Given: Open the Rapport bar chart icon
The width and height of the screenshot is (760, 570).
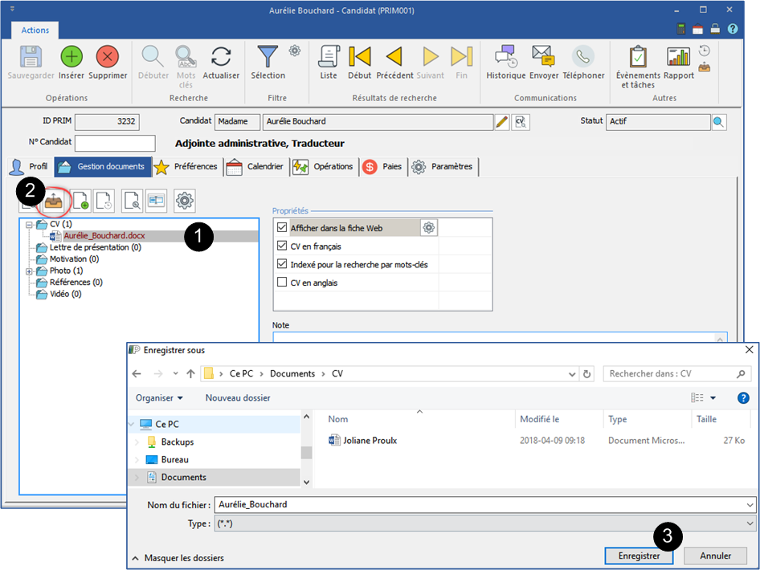Looking at the screenshot, I should tap(678, 57).
